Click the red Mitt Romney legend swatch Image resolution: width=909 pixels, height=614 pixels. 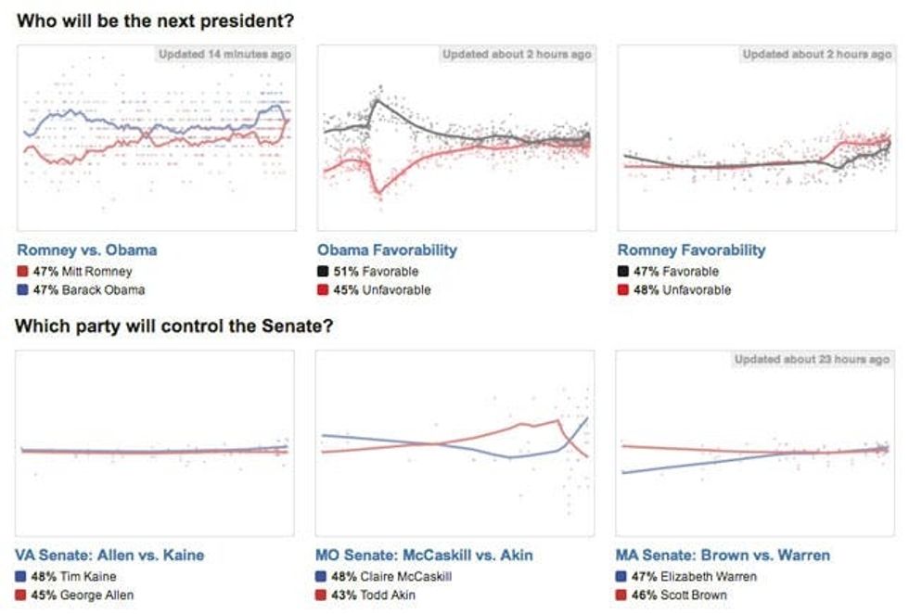(x=23, y=272)
